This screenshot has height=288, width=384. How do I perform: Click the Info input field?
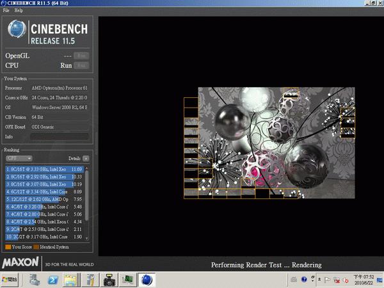tap(60, 137)
